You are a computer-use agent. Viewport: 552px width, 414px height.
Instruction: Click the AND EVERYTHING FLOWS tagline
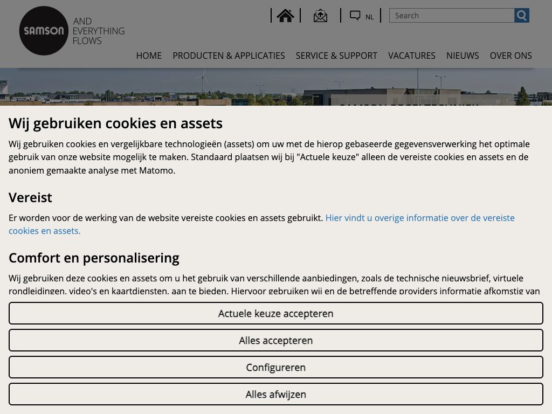click(x=98, y=31)
